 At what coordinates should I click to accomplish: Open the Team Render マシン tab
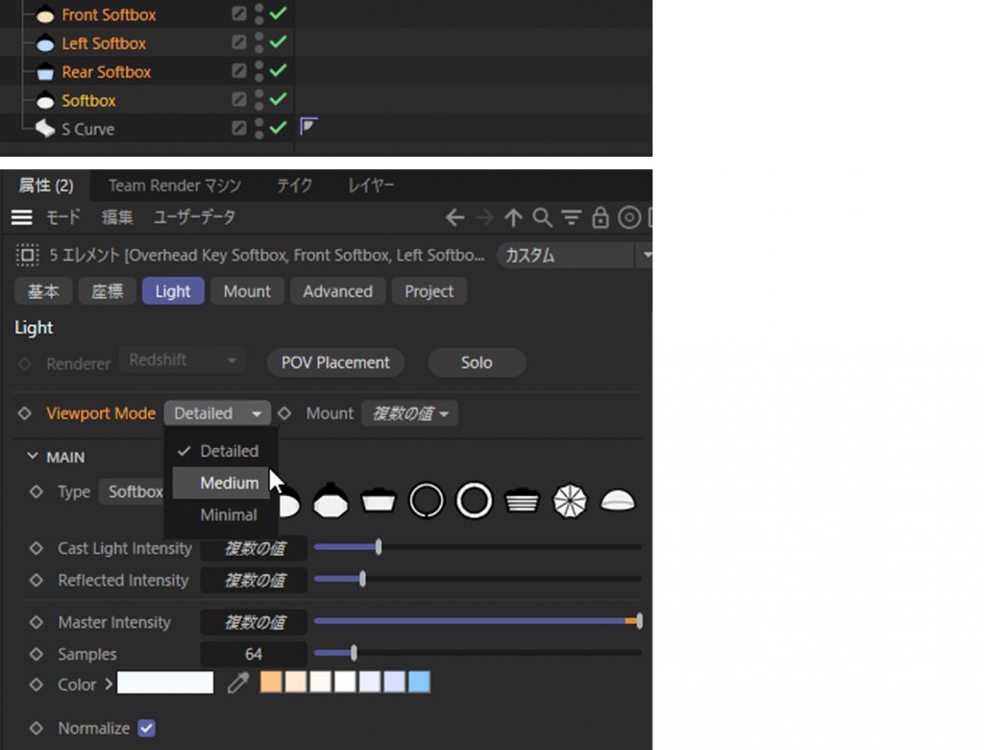point(174,186)
